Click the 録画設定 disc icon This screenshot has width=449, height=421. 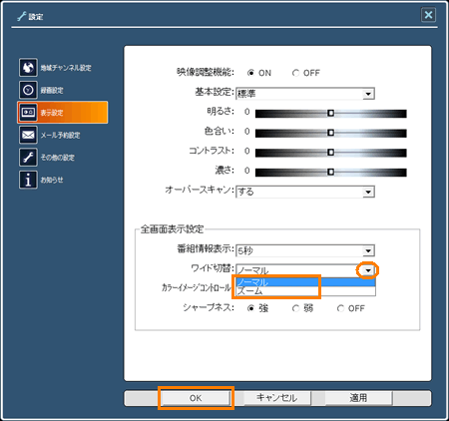[28, 90]
